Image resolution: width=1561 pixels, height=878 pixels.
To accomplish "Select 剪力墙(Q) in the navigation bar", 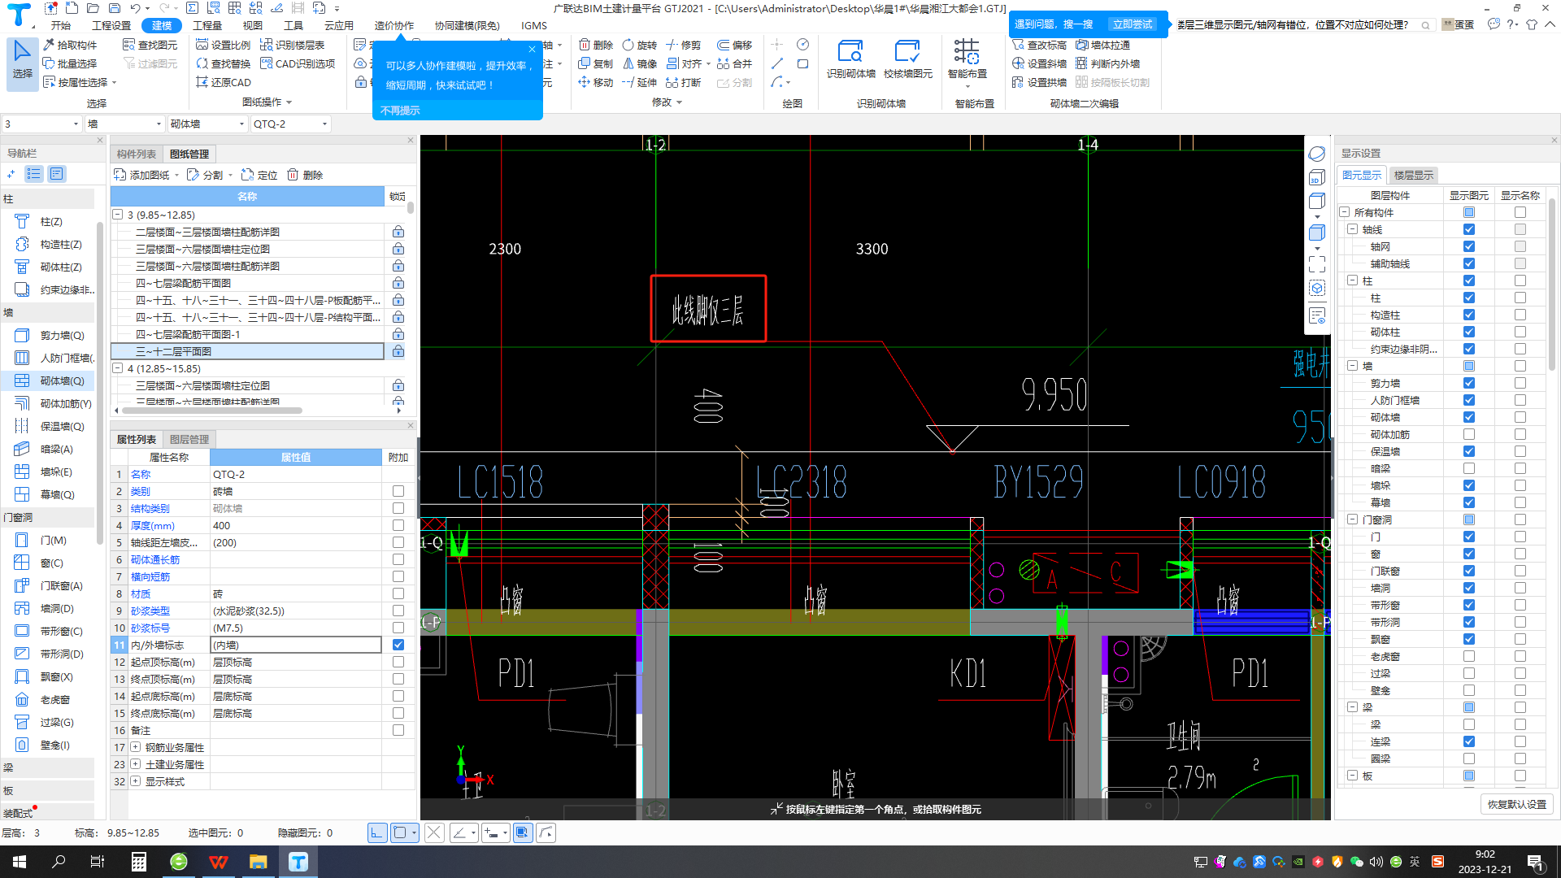I will [49, 335].
